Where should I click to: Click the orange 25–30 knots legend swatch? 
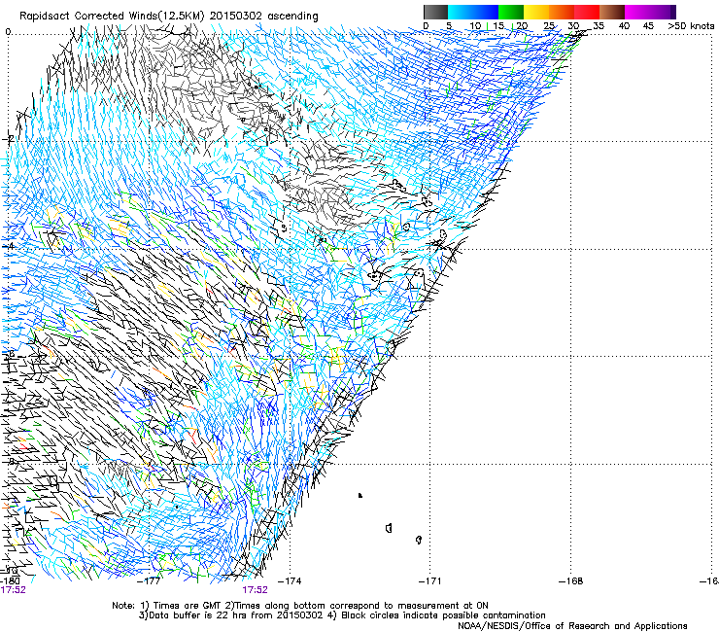click(x=562, y=12)
